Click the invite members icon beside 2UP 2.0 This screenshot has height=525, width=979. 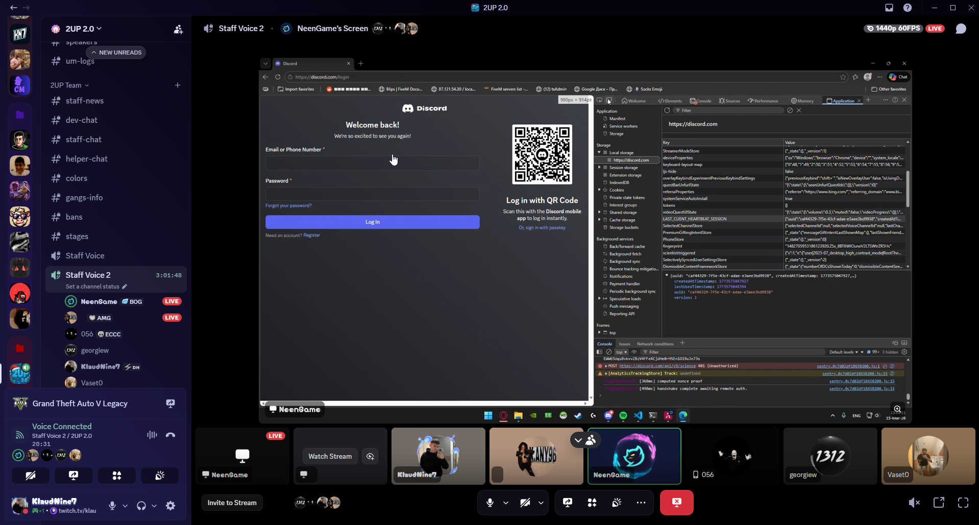[178, 29]
